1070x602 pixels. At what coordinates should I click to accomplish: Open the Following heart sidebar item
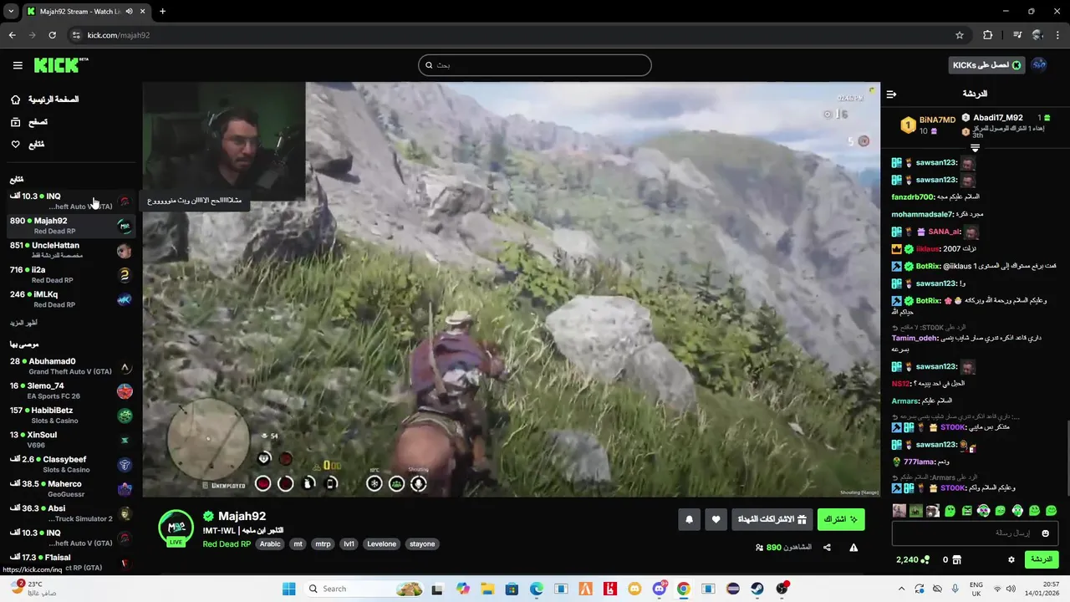[27, 145]
